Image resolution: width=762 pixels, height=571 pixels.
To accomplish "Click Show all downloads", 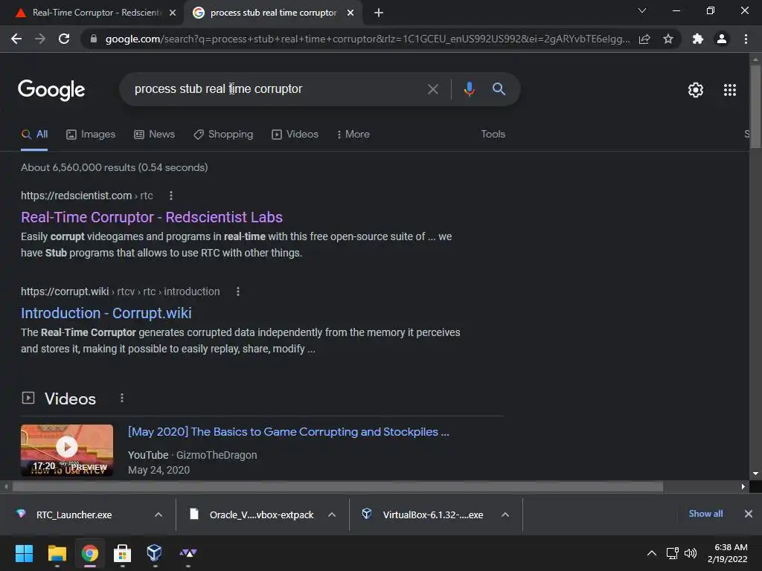I will [705, 514].
